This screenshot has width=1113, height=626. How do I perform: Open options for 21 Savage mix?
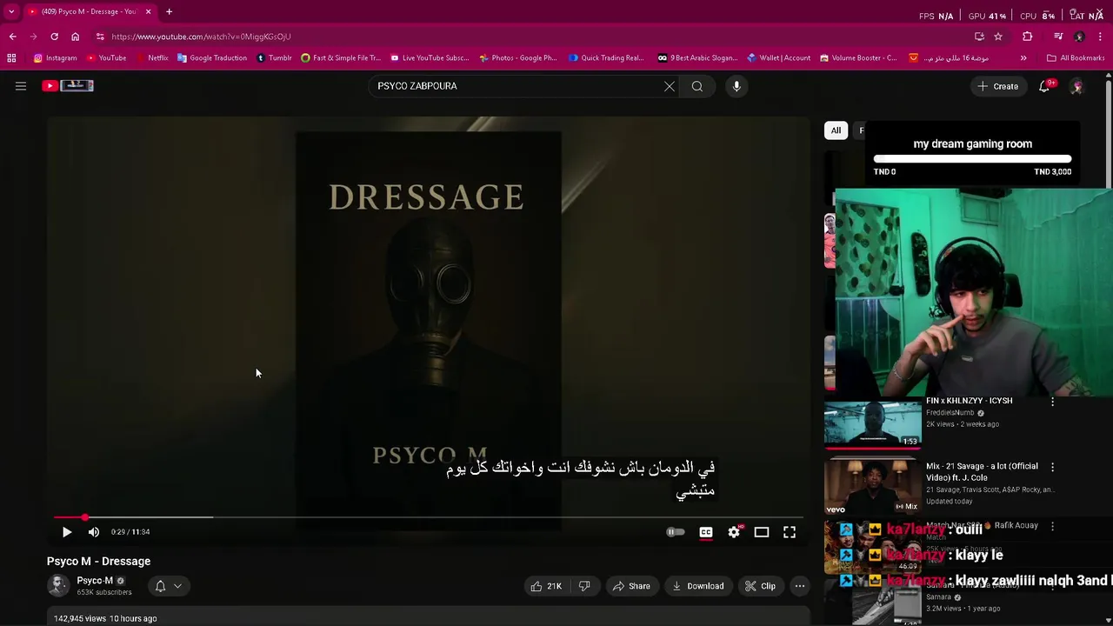(x=1053, y=467)
